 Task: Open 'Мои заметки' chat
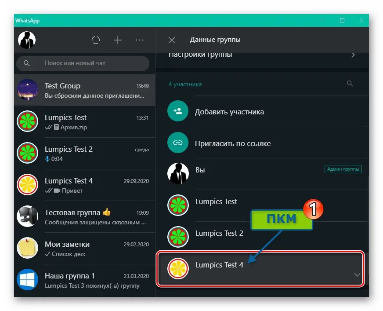click(x=84, y=248)
